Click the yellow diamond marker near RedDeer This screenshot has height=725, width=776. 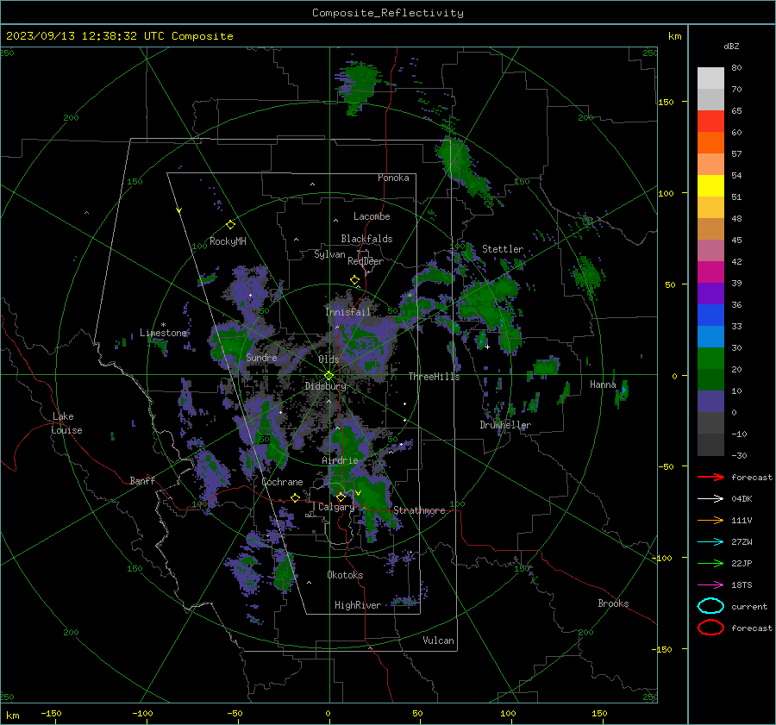tap(355, 280)
